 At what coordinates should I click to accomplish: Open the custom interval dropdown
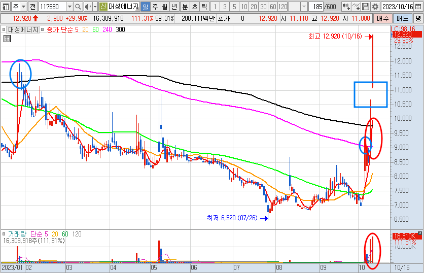click(304, 7)
